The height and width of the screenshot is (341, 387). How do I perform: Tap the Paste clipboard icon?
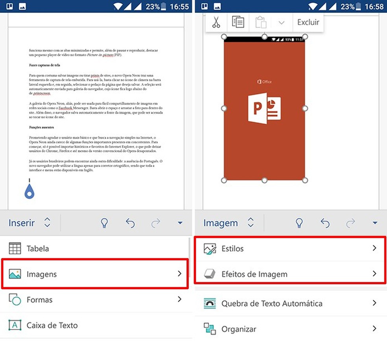click(260, 22)
